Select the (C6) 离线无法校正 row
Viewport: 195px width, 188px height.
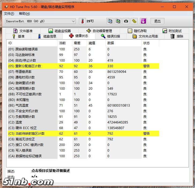[83, 139]
